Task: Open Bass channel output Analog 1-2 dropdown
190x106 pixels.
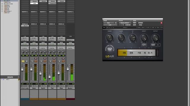Action: coord(34,40)
